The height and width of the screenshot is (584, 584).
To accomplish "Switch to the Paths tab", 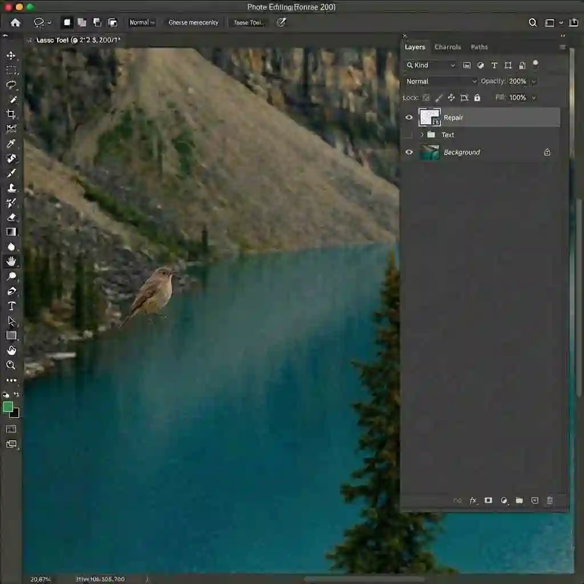I will click(479, 47).
